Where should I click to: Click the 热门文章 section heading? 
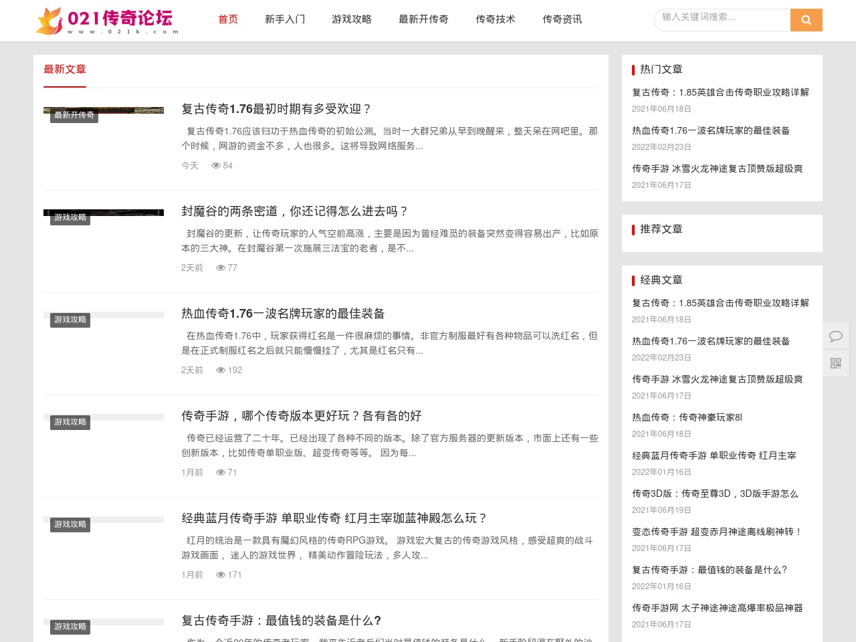661,70
